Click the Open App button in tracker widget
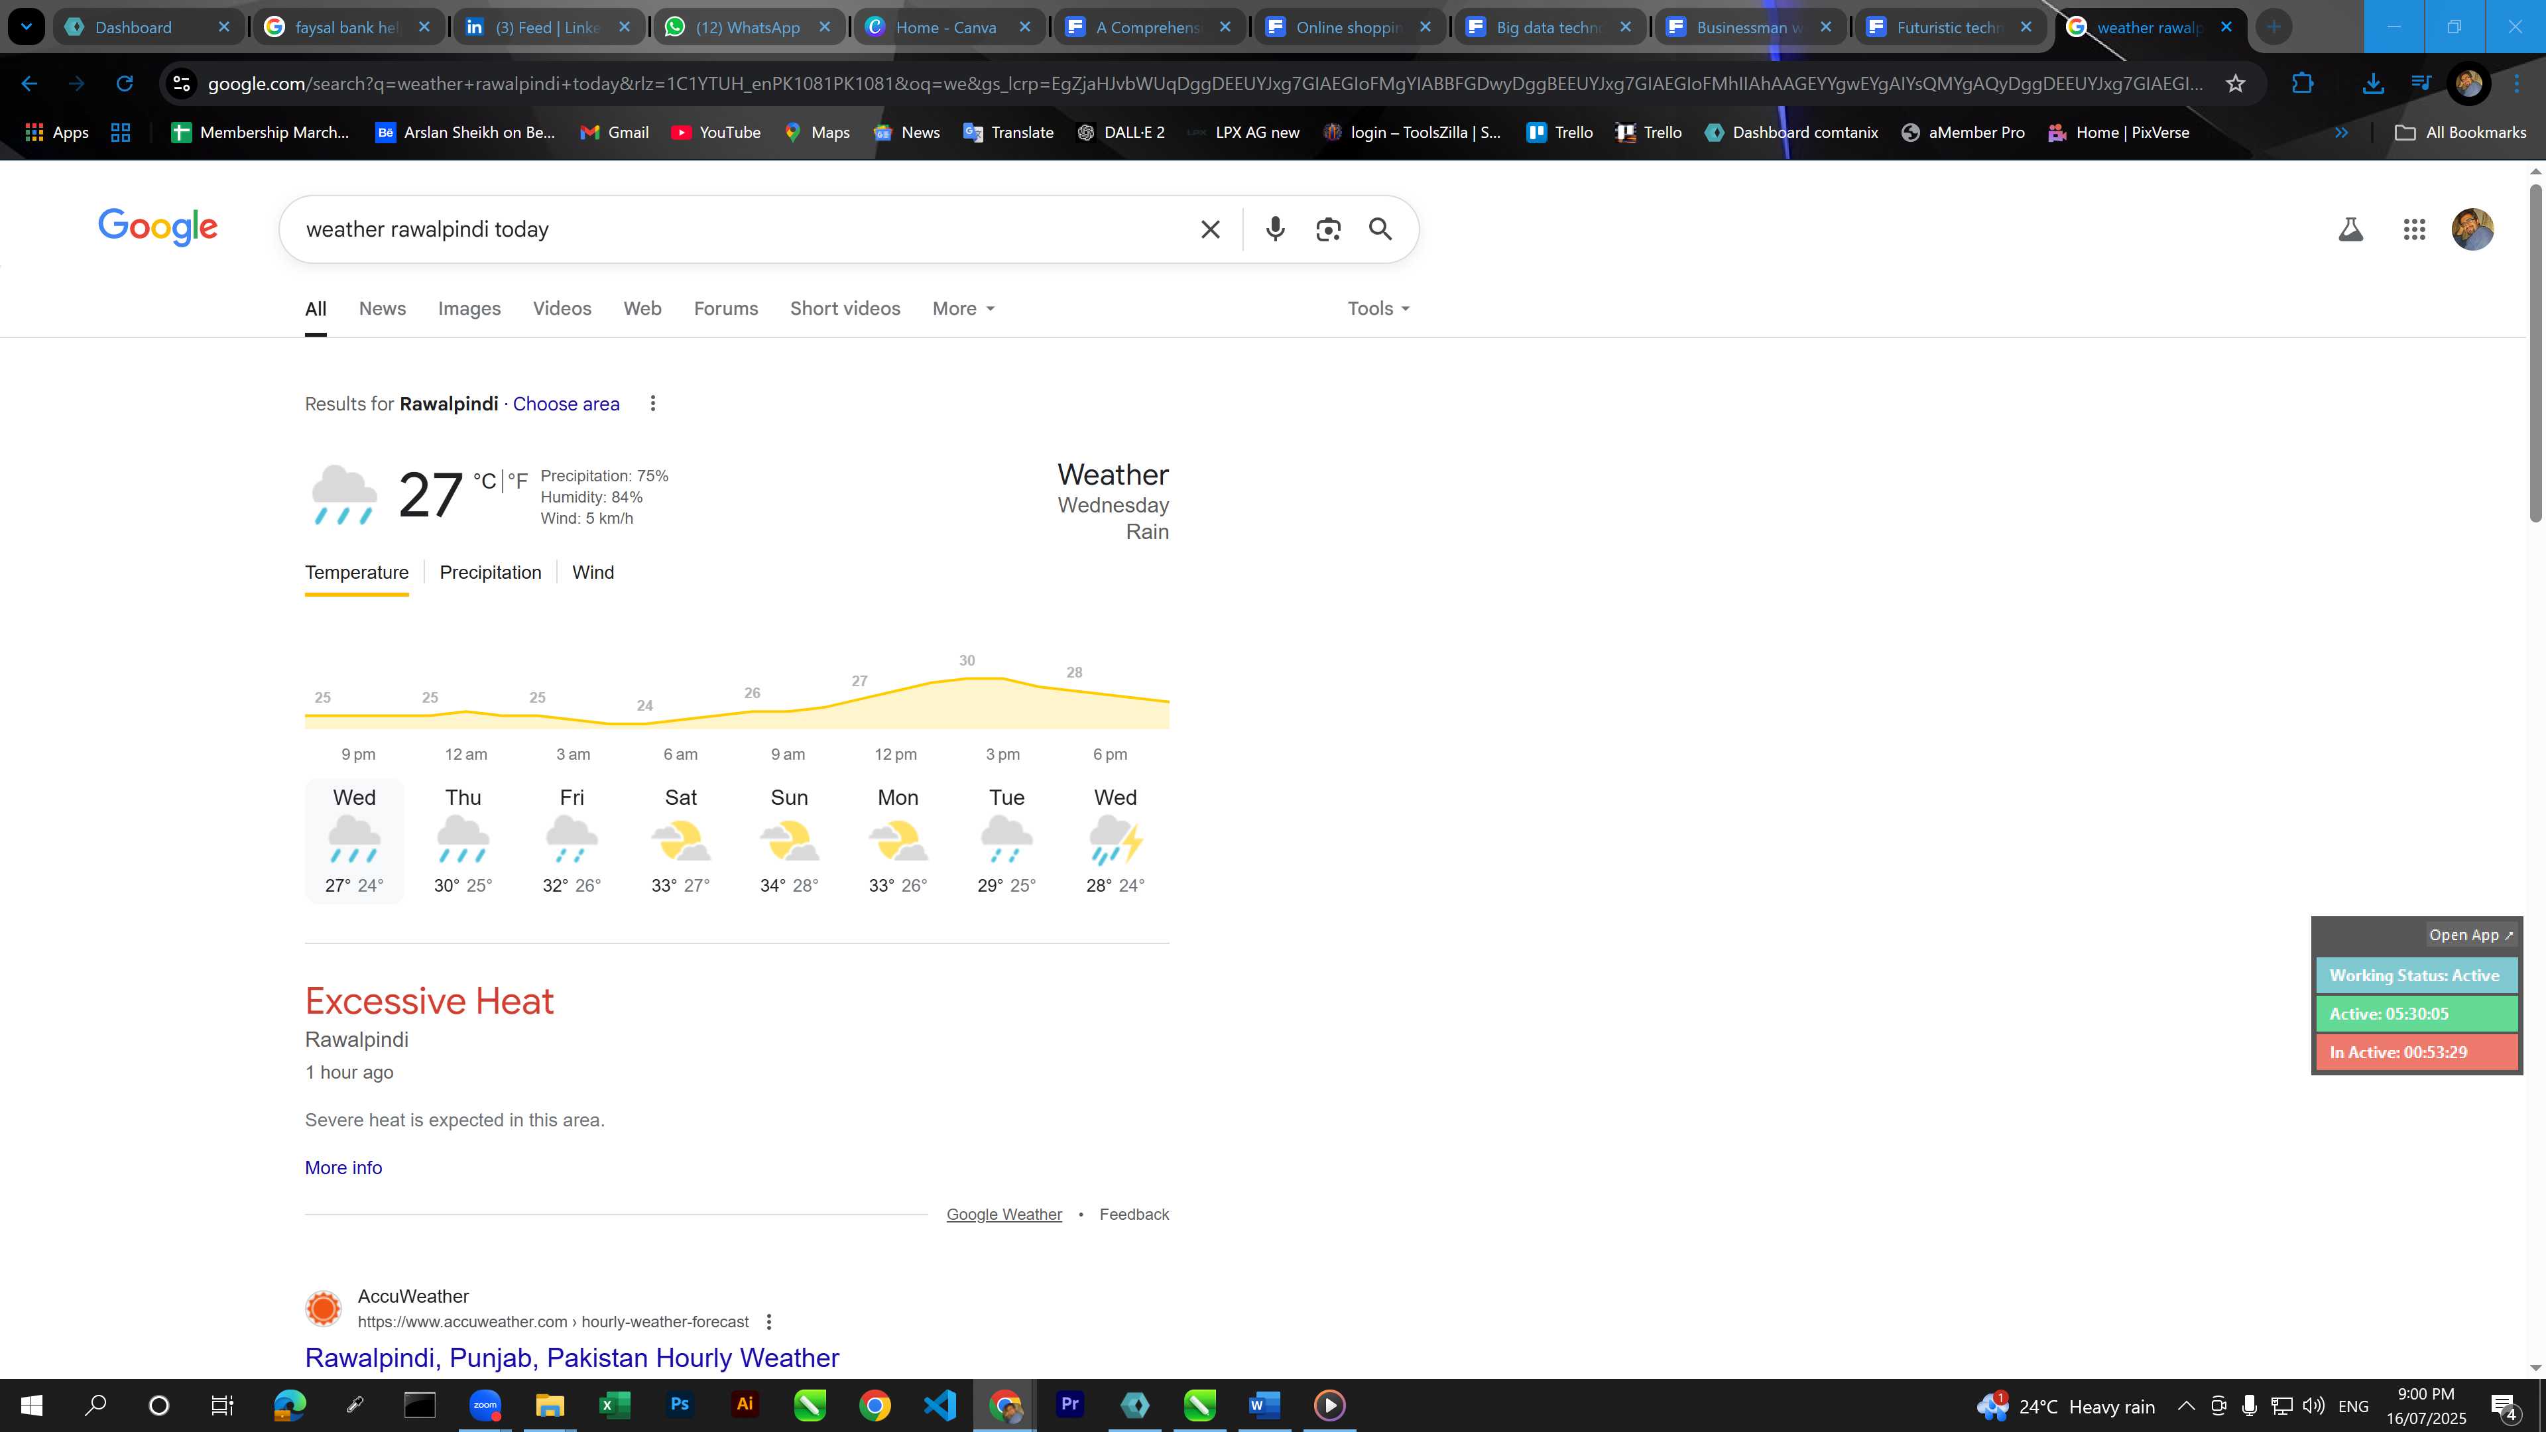This screenshot has height=1432, width=2546. point(2471,935)
